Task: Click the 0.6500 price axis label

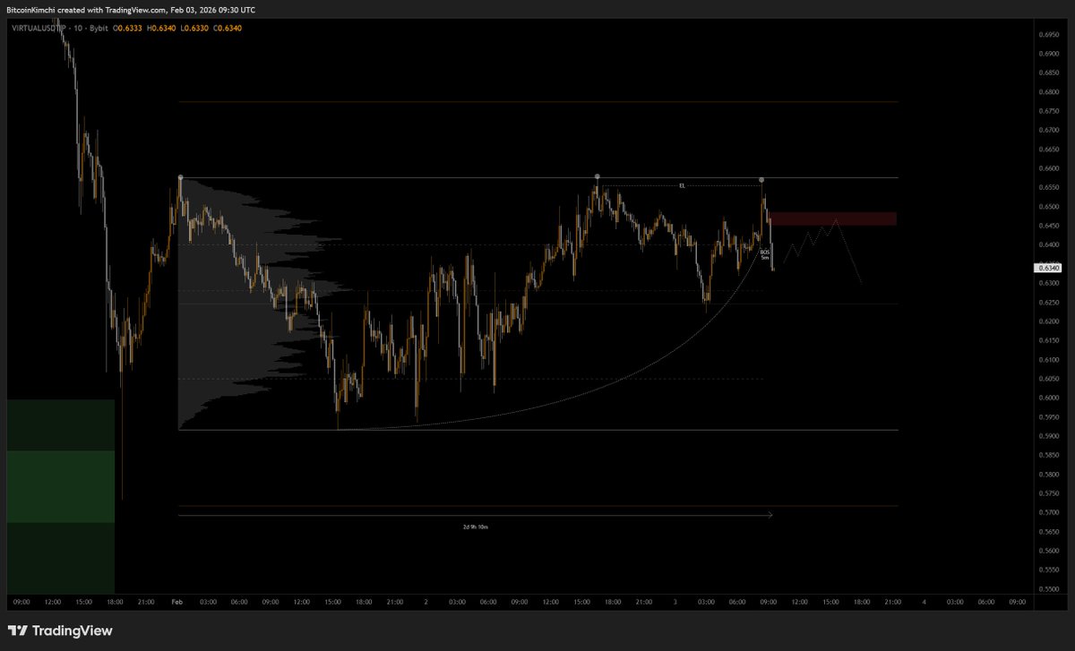Action: tap(1050, 207)
